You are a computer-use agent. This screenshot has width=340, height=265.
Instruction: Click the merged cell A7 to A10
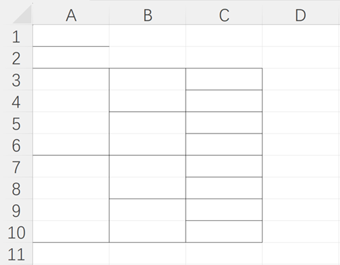click(x=71, y=199)
